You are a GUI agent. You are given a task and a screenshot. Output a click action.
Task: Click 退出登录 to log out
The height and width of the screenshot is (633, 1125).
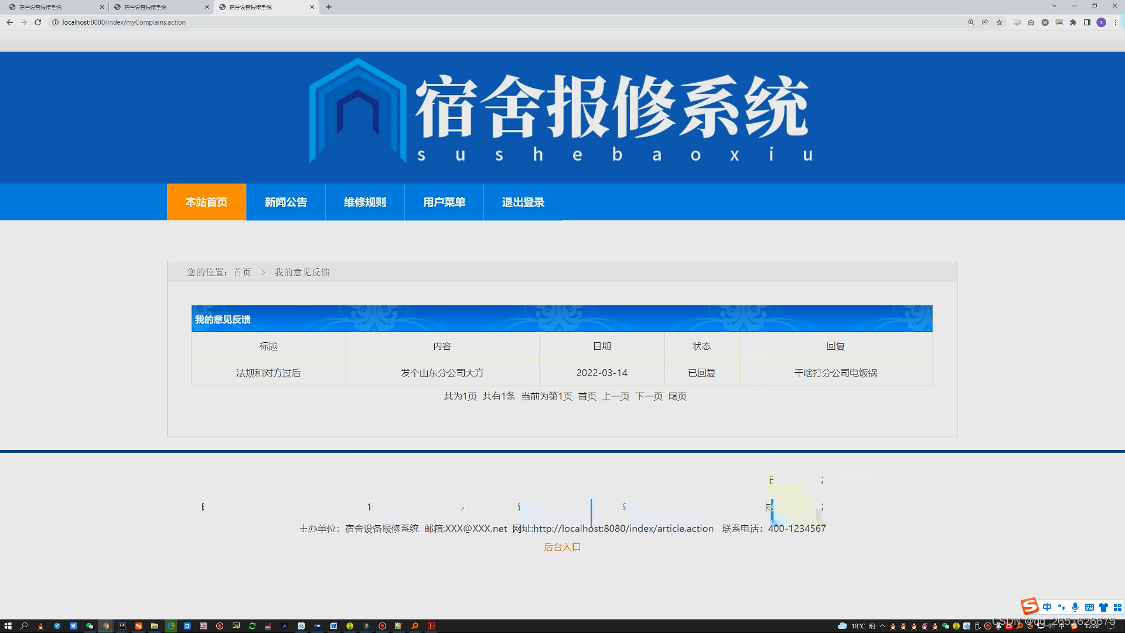pyautogui.click(x=523, y=202)
